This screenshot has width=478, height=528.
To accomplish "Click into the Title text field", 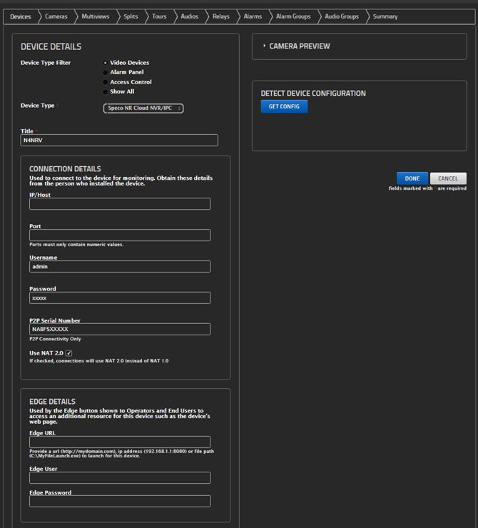I will tap(119, 141).
